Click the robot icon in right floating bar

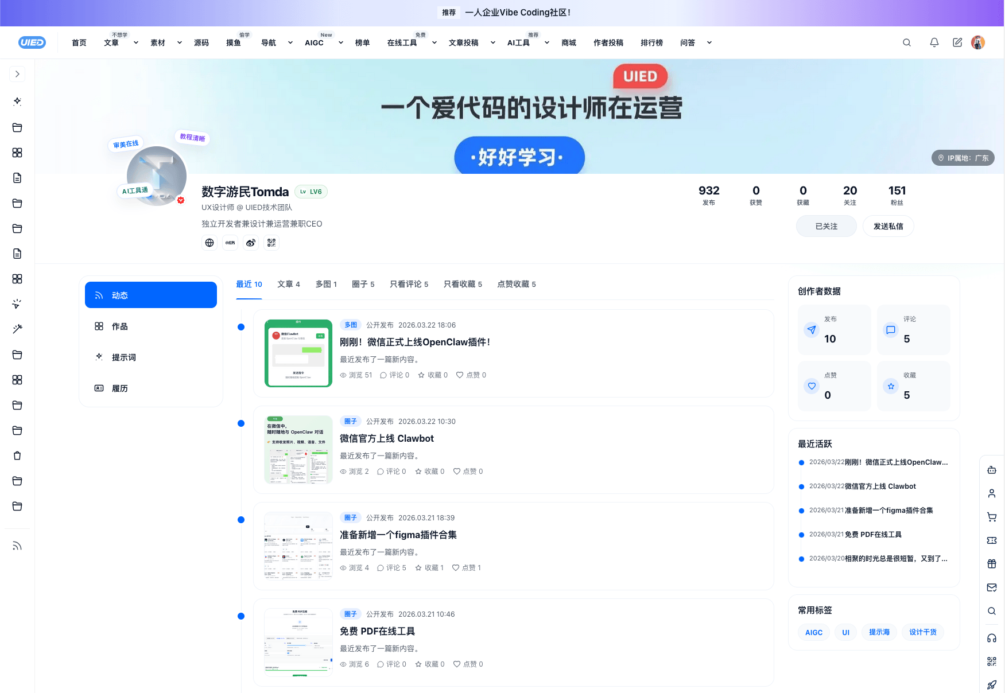coord(992,470)
